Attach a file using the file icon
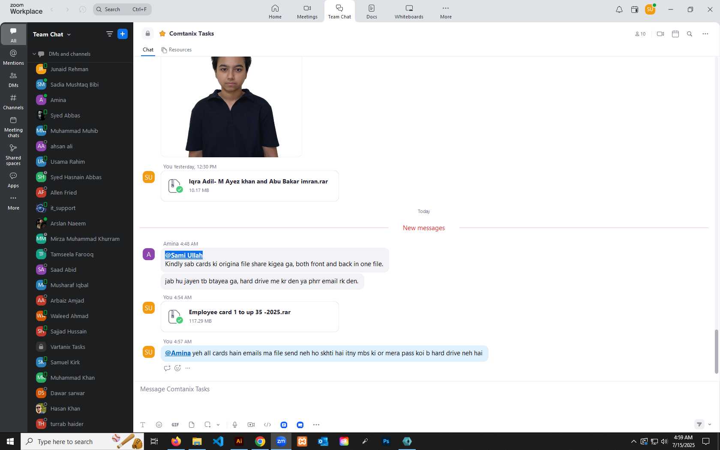Image resolution: width=720 pixels, height=450 pixels. pos(192,425)
